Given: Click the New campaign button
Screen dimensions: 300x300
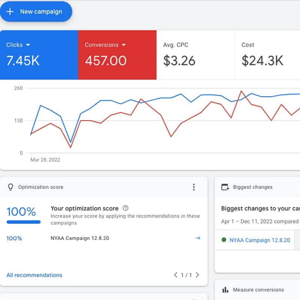Looking at the screenshot, I should point(36,12).
